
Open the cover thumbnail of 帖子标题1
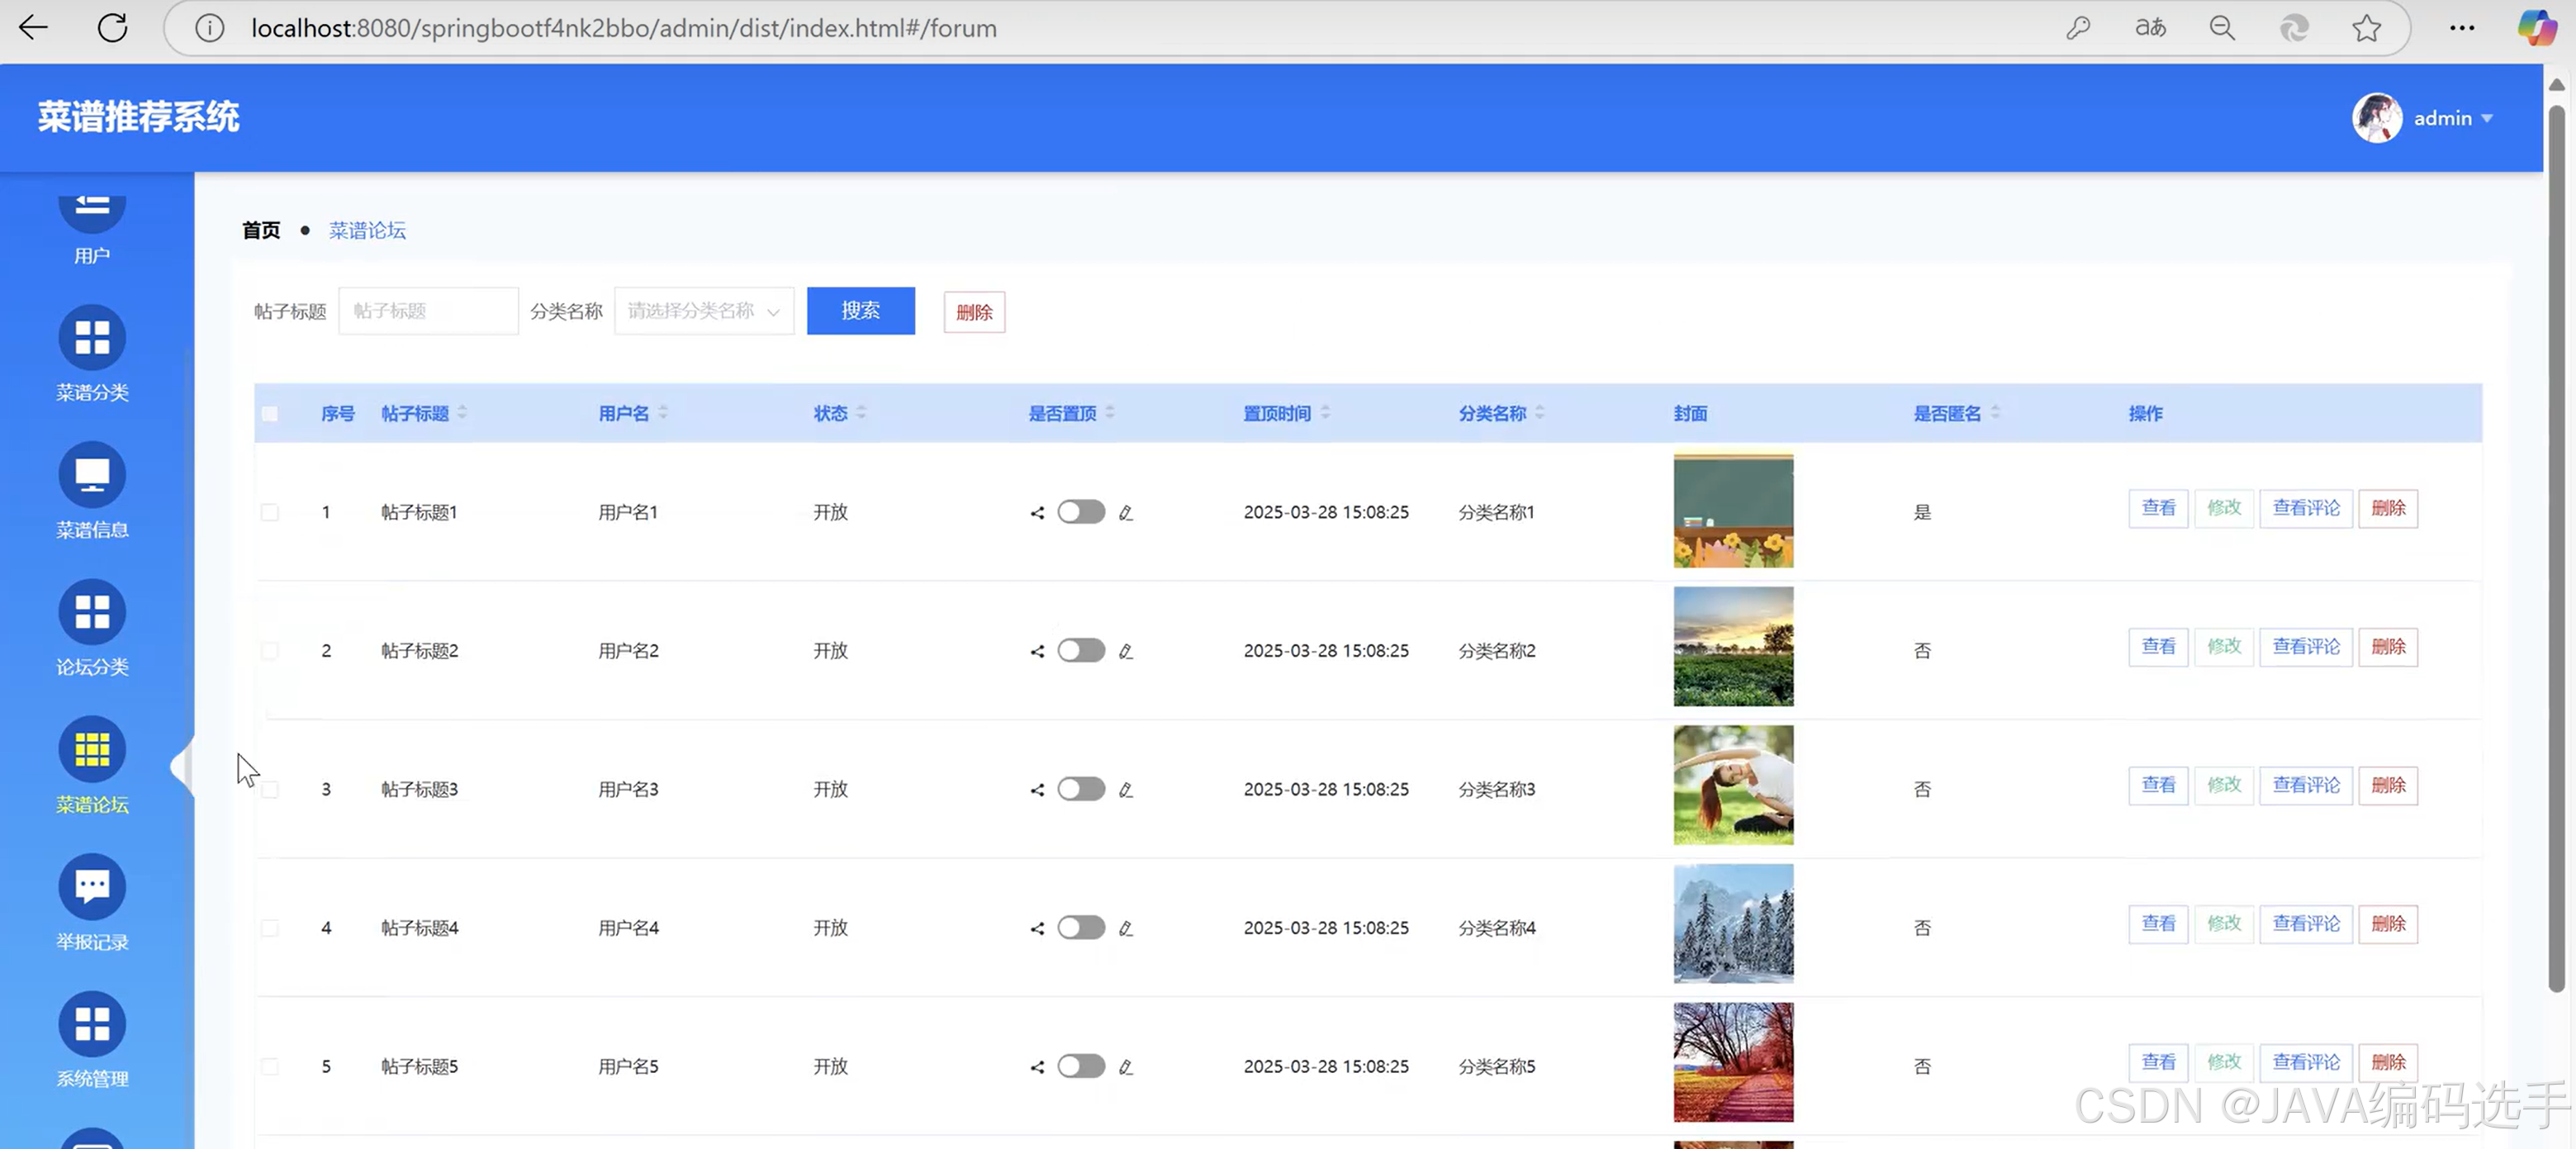tap(1733, 511)
